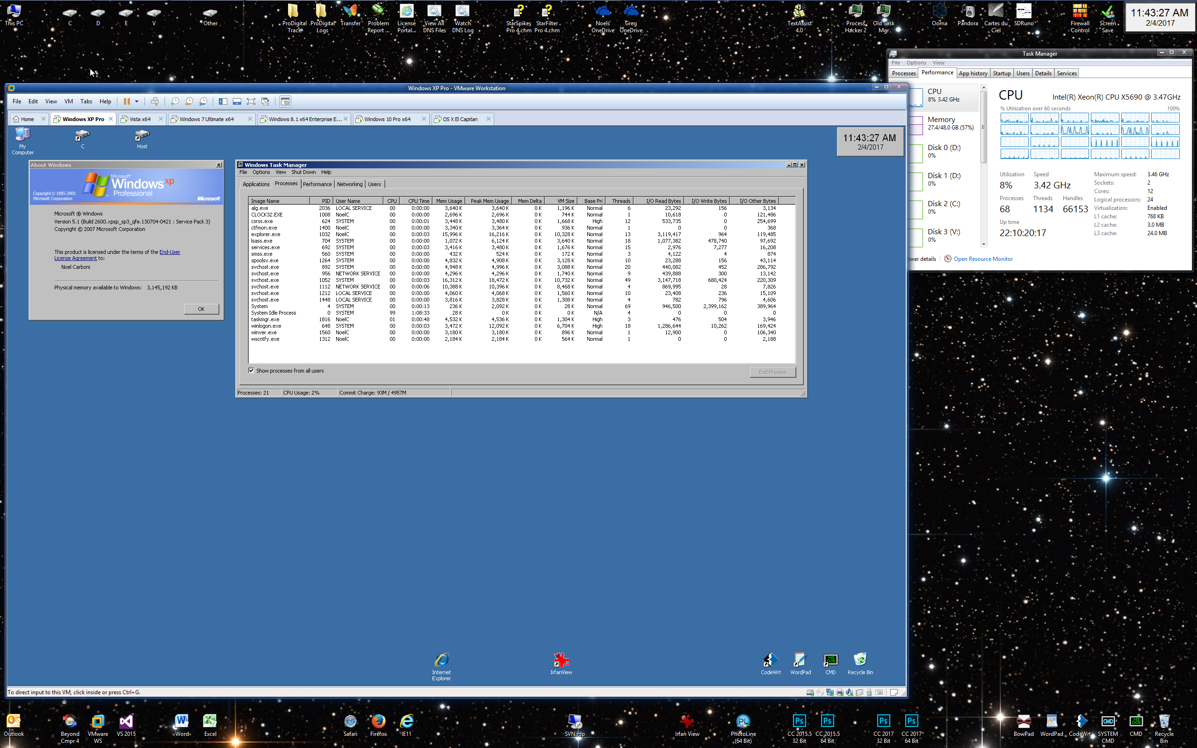Click the console view toolbar icon

coord(285,101)
